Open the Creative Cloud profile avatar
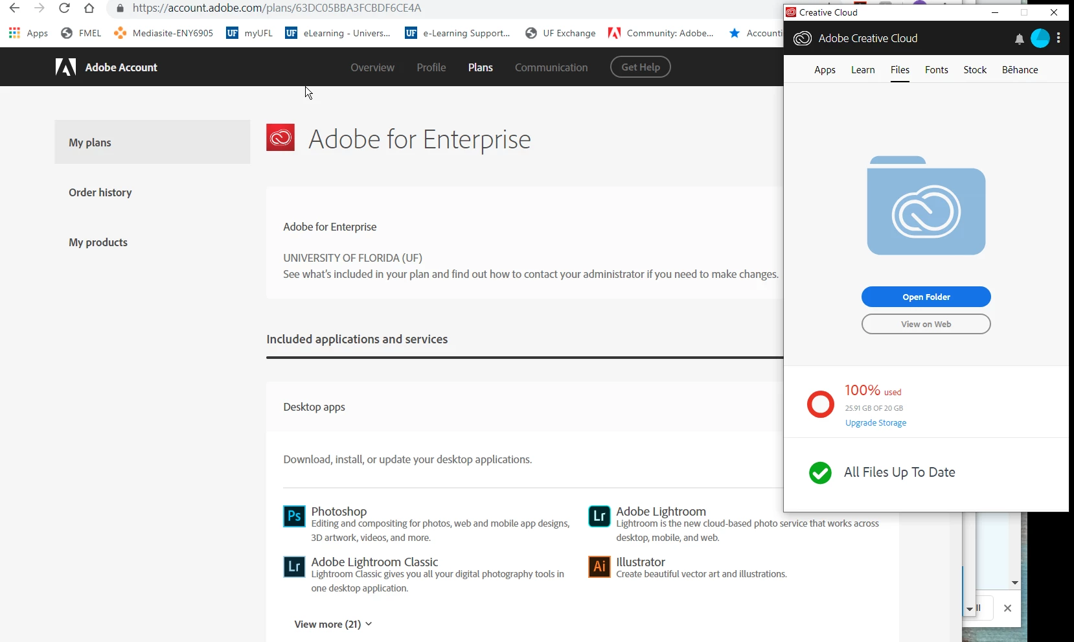This screenshot has width=1074, height=642. [x=1040, y=38]
